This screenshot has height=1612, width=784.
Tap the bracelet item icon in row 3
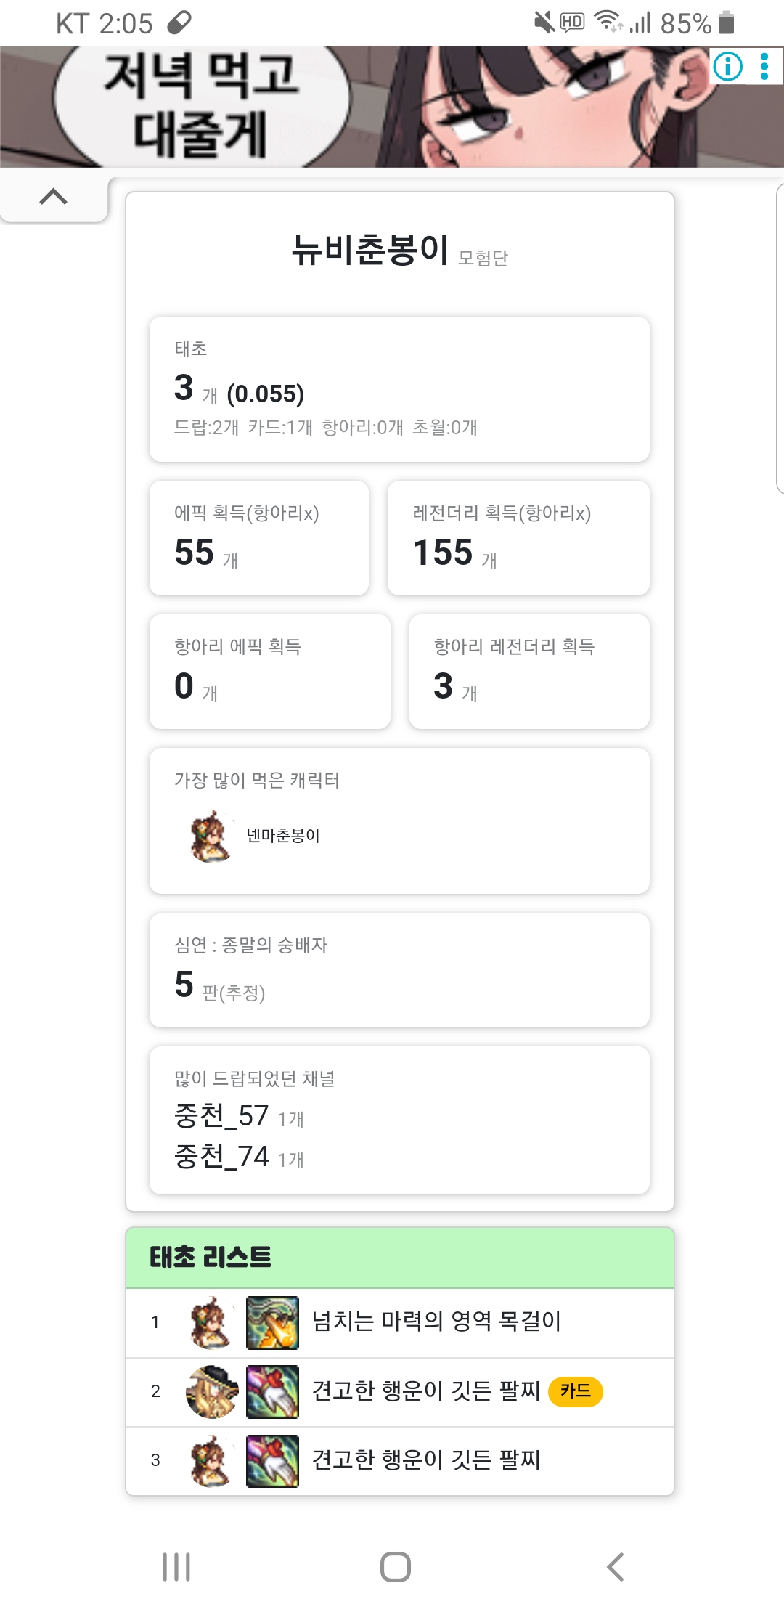tap(272, 1460)
